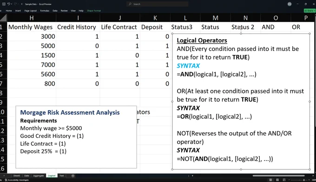Click the cell containing 1500
Image resolution: width=316 pixels, height=182 pixels.
pyautogui.click(x=32, y=55)
